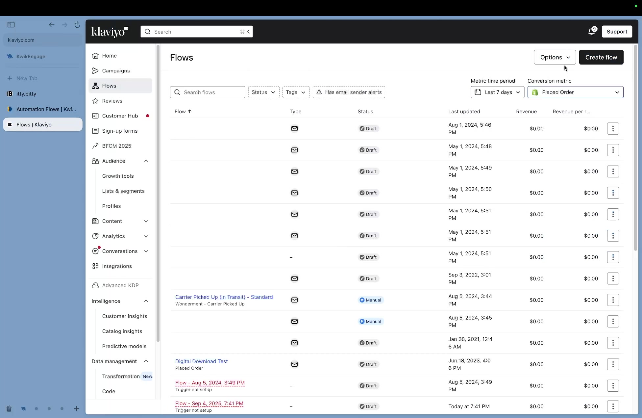This screenshot has width=642, height=418.
Task: Open Sign-up forms in the sidebar
Action: click(120, 131)
